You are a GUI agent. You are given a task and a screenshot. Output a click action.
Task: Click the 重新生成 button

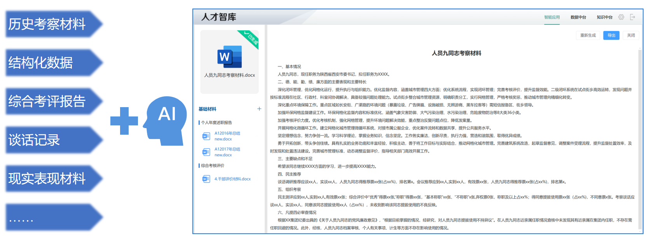[x=588, y=35]
